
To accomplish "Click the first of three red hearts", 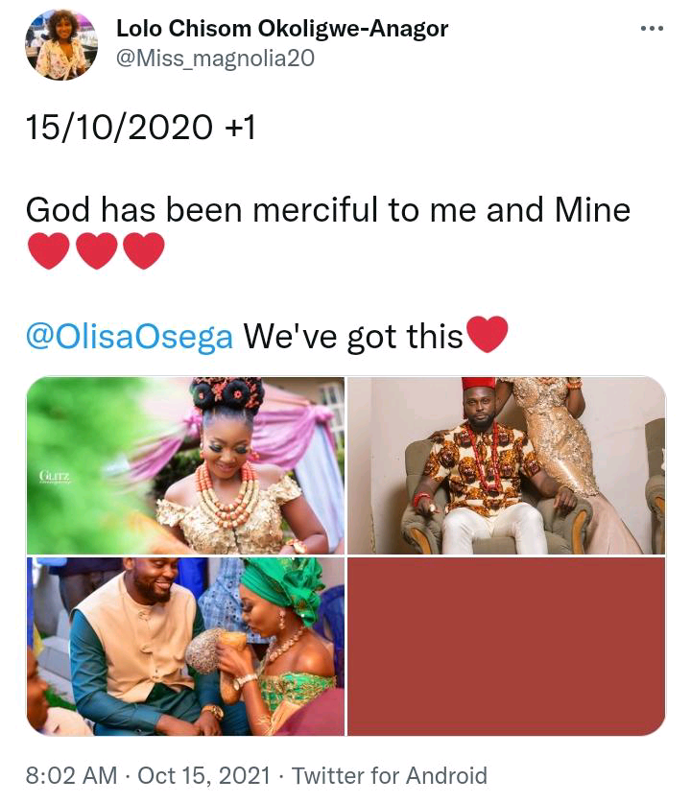I will pyautogui.click(x=48, y=251).
